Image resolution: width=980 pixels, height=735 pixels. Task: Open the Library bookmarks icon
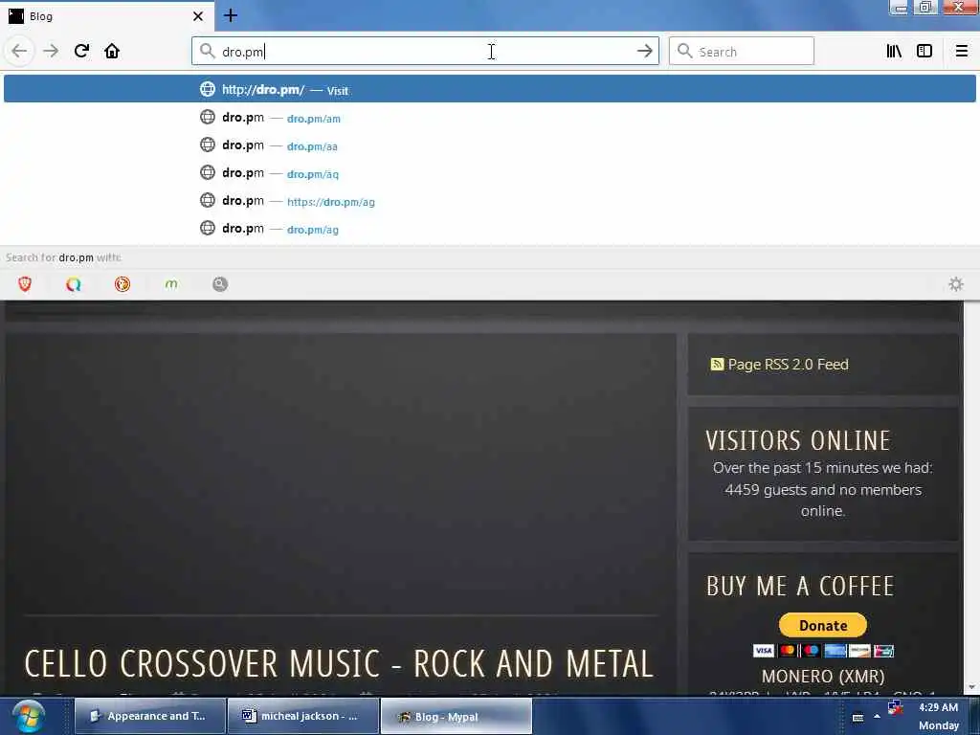click(x=894, y=52)
